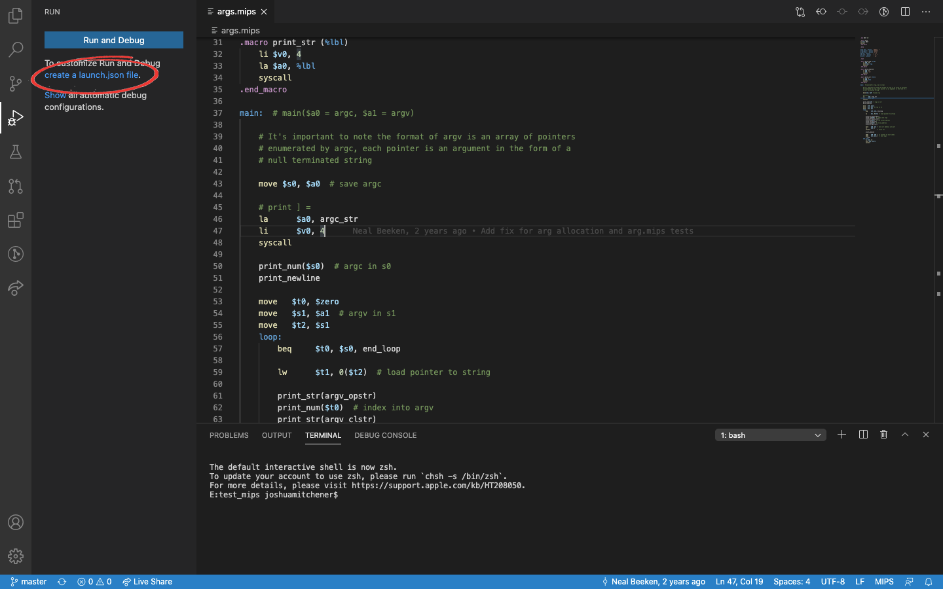Click the master branch in status bar
The width and height of the screenshot is (943, 589).
(x=29, y=582)
